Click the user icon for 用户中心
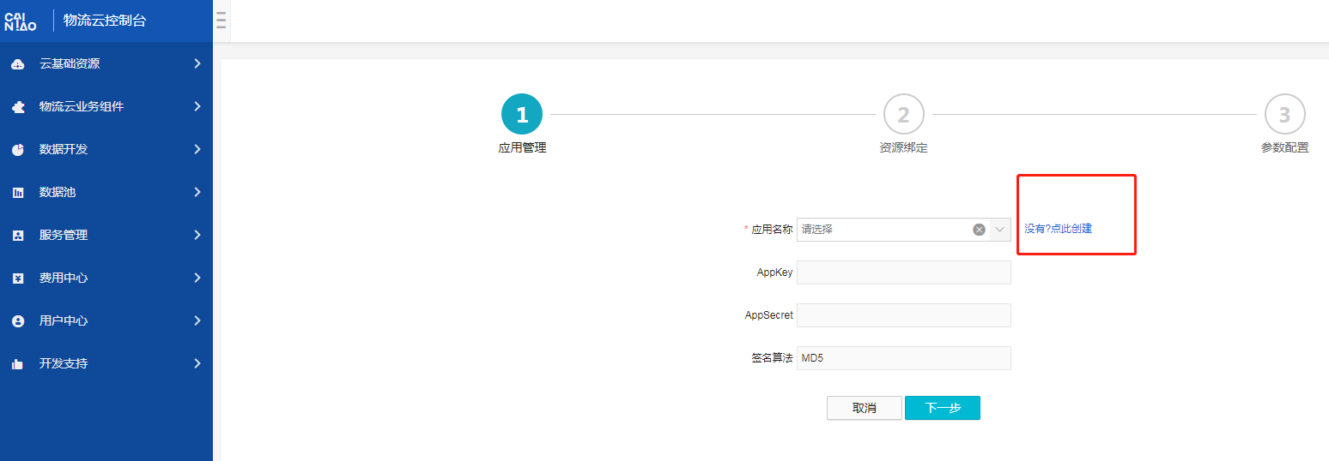 [18, 321]
